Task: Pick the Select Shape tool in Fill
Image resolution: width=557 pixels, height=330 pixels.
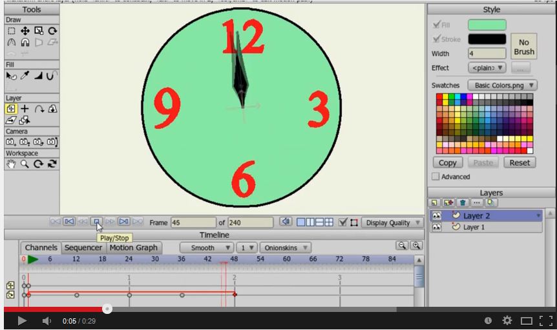Action: (12, 75)
